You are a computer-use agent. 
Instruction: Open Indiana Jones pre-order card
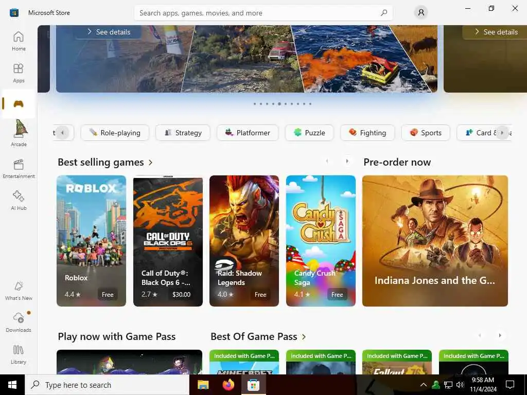pos(435,241)
